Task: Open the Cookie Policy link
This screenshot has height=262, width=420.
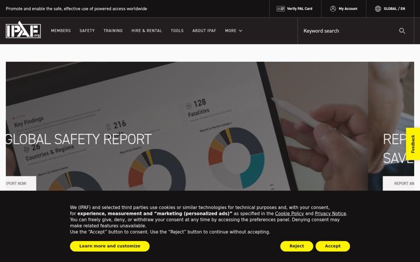Action: pyautogui.click(x=289, y=214)
